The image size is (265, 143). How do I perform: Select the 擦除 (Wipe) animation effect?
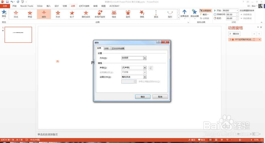[x=44, y=14]
